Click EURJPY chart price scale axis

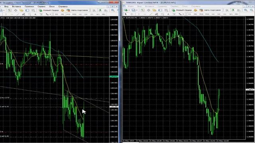(114, 79)
